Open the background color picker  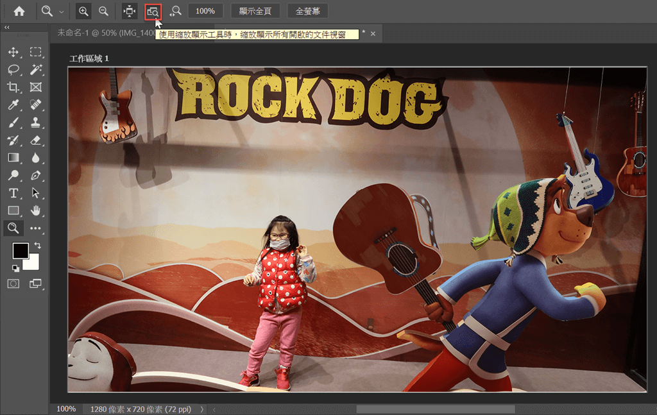33,264
